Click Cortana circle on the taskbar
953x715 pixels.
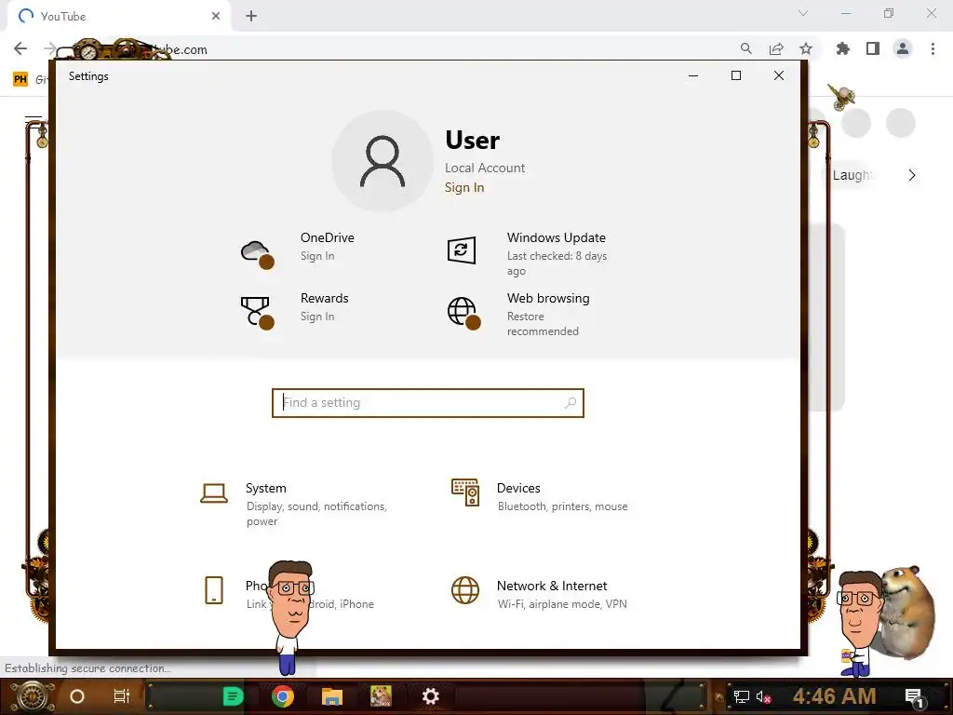[77, 696]
